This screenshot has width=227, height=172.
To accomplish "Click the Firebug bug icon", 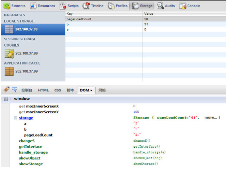I will click(x=7, y=90).
